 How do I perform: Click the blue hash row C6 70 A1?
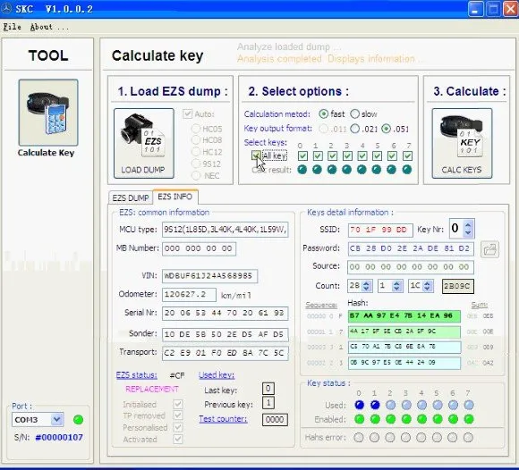pos(404,347)
